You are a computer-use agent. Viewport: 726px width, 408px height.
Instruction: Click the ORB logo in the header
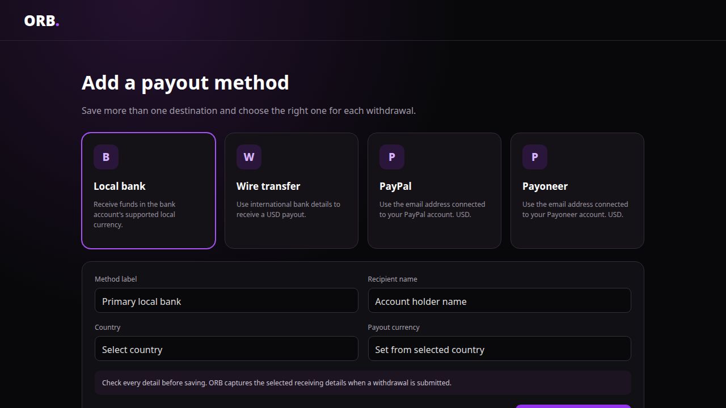point(41,21)
